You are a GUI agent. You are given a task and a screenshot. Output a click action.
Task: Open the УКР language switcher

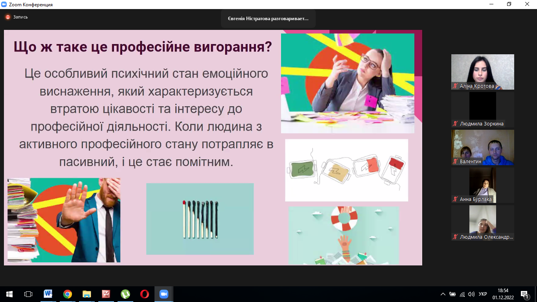point(483,294)
